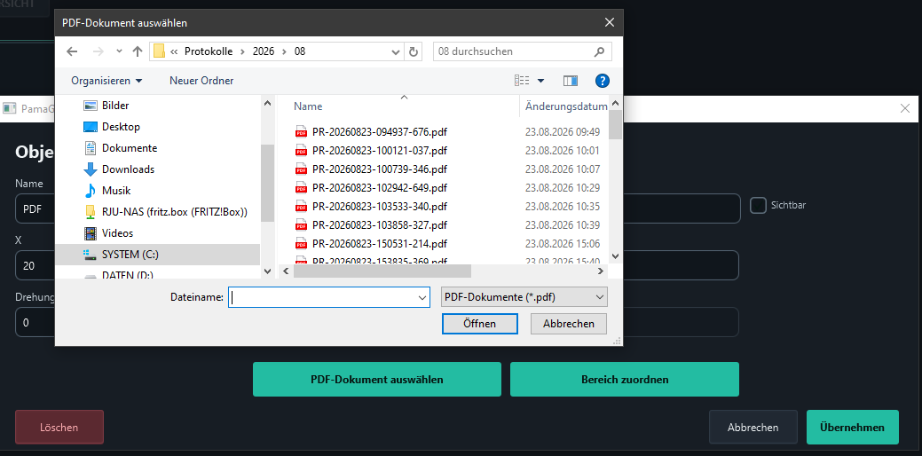
Task: Click the 'Bereich zuordnen' button
Action: pos(625,380)
